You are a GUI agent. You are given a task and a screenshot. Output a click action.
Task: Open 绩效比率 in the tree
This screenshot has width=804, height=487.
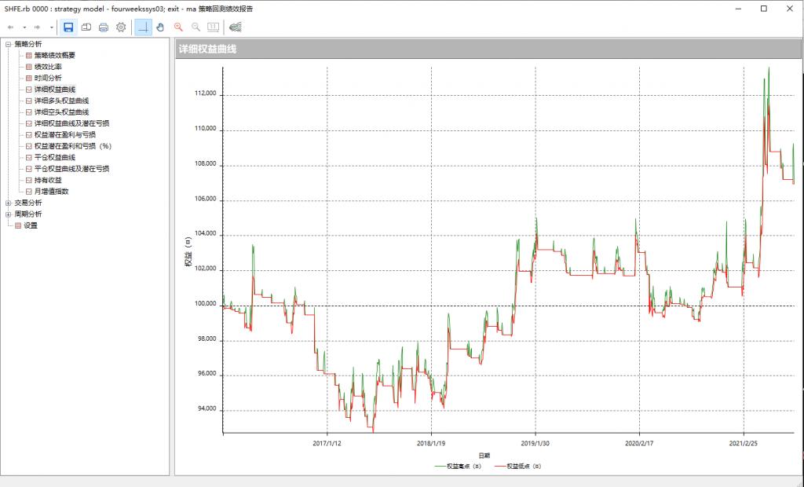tap(48, 67)
